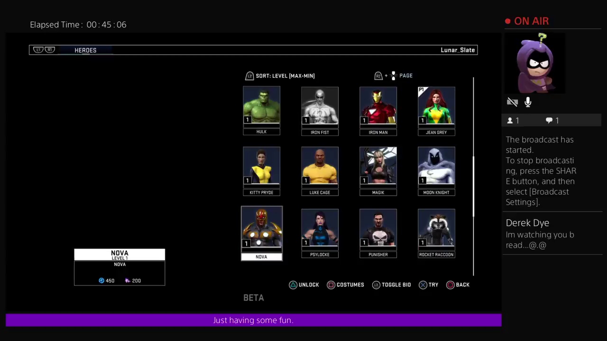Screen dimensions: 607x341
Task: Choose the Iron Man hero portrait
Action: [378, 106]
